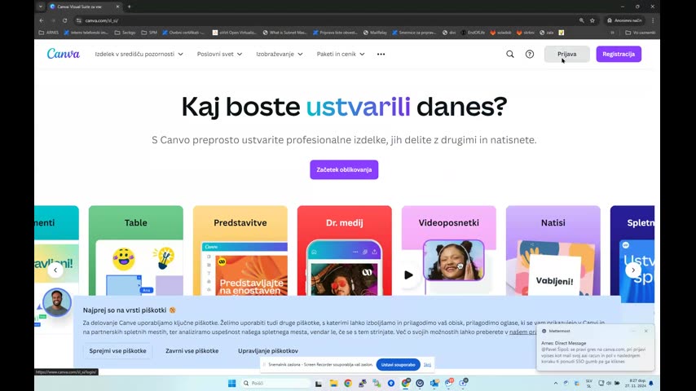Reject cookies with Zavrni vse piškotke

click(x=192, y=350)
